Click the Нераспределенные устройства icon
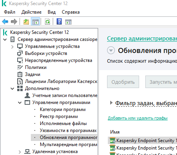The height and width of the screenshot is (155, 177). [x=20, y=60]
